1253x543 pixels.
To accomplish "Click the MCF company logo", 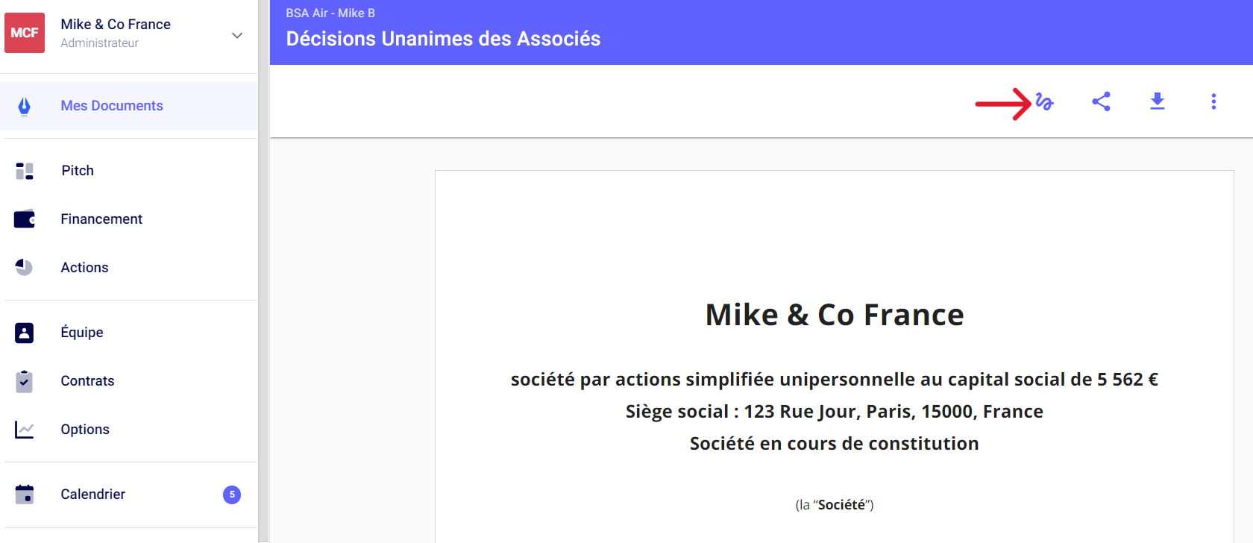I will coord(25,33).
